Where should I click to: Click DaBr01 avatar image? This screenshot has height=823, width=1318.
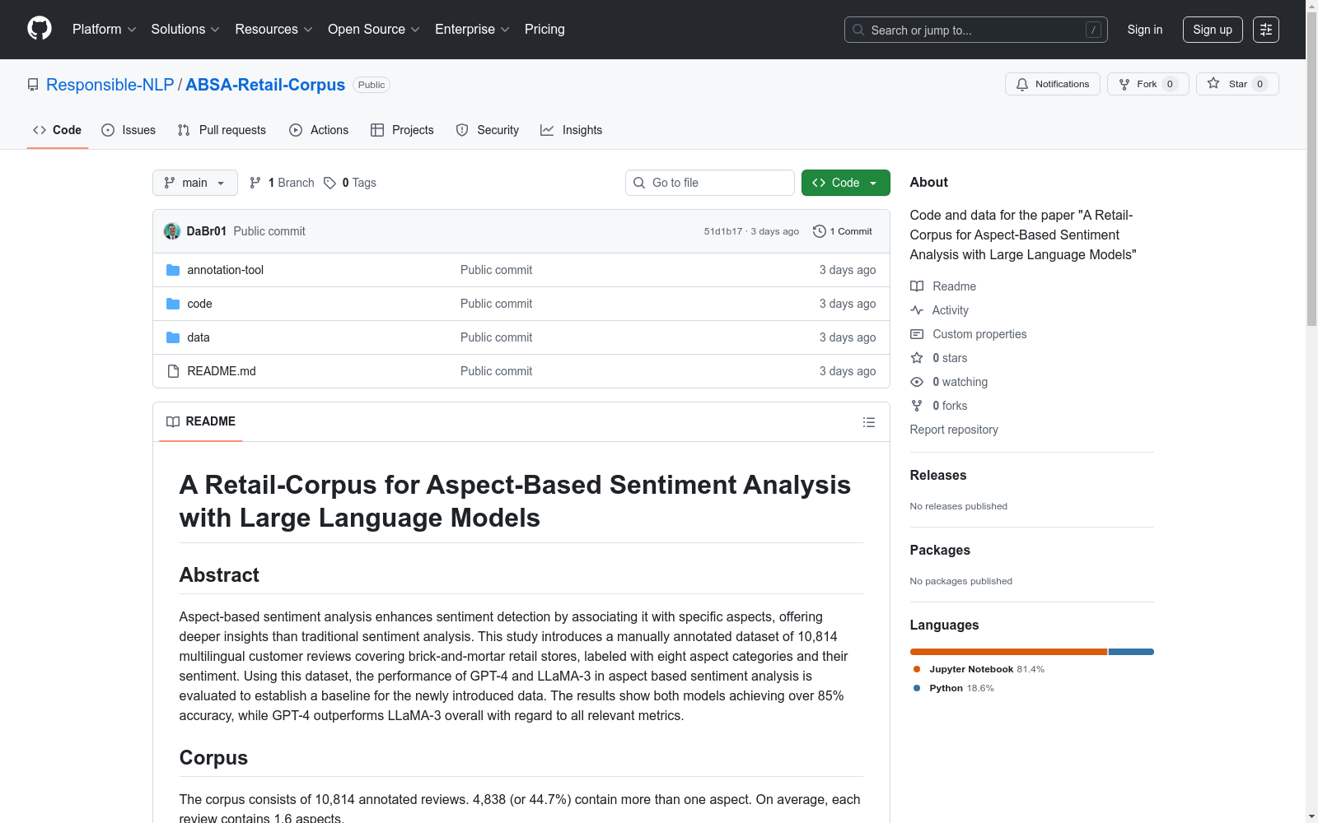[x=171, y=231]
